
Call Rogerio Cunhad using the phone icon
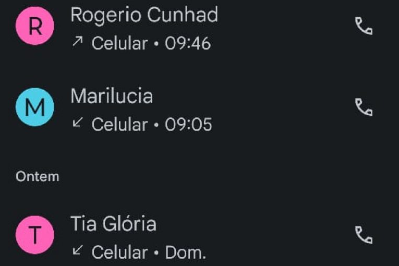364,26
